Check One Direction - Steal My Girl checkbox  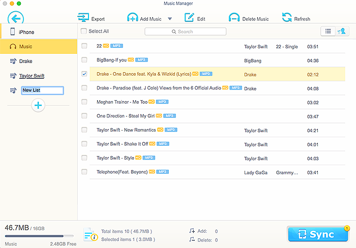click(x=84, y=116)
